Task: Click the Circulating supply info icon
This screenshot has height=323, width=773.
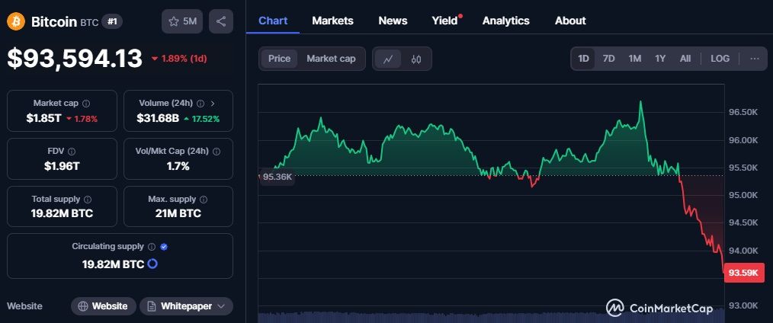Action: (152, 247)
